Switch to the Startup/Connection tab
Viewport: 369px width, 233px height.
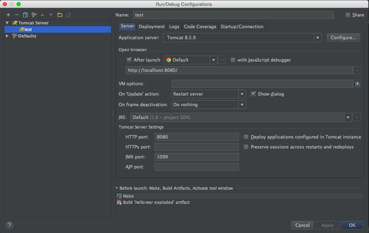pyautogui.click(x=242, y=26)
